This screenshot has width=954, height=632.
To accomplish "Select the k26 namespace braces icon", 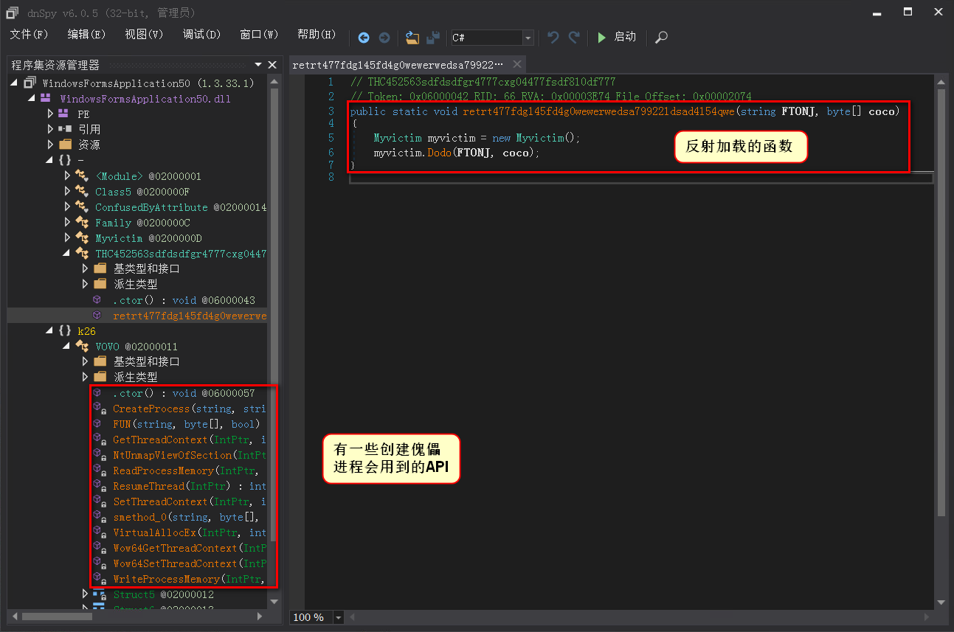I will [65, 331].
